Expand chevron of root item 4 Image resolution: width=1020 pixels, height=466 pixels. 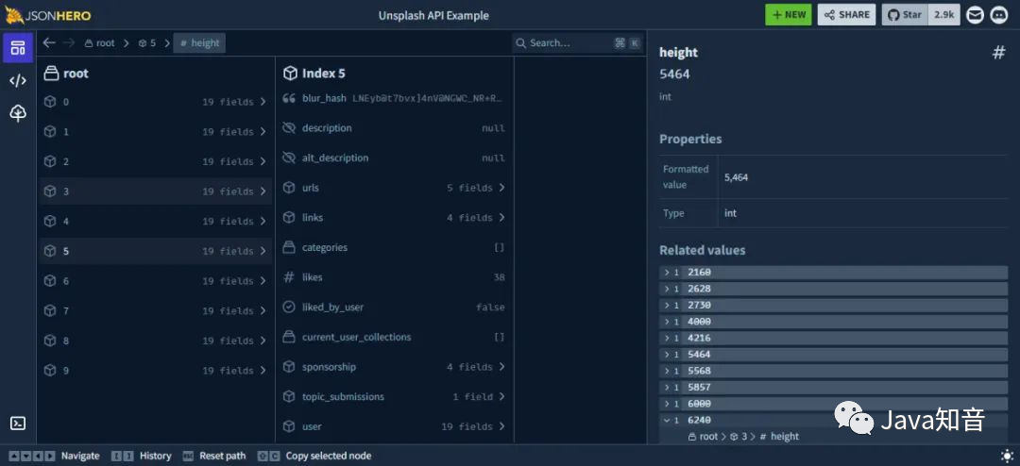pyautogui.click(x=263, y=221)
